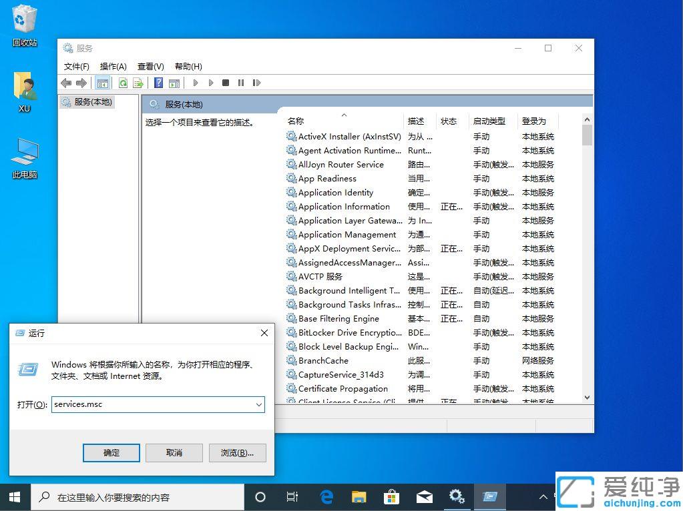Viewport: 683px width, 511px height.
Task: Open the Export List toolbar icon
Action: click(137, 82)
